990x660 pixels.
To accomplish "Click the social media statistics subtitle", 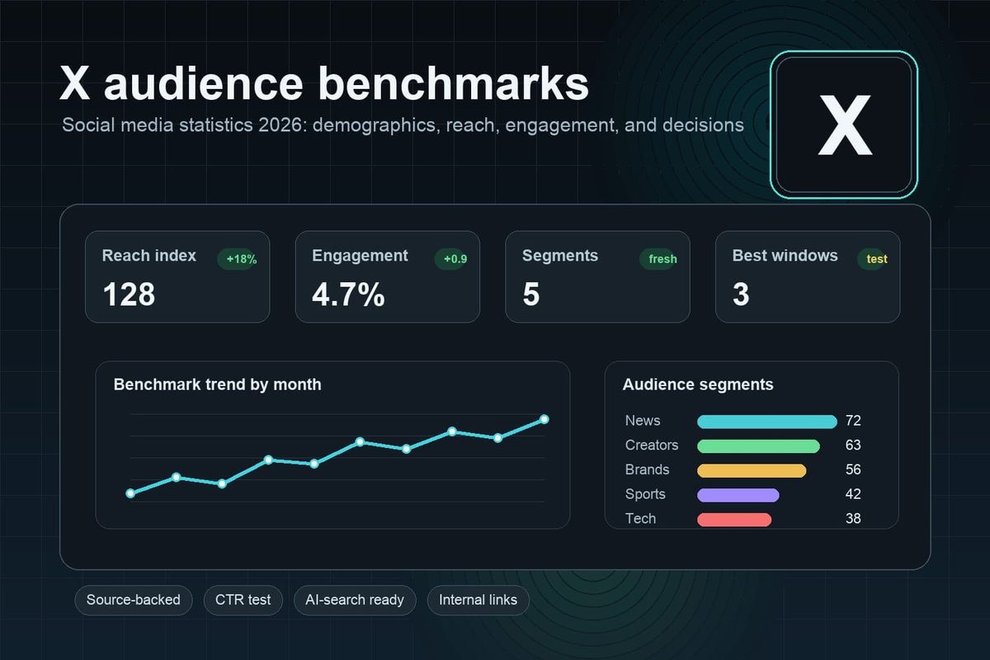I will point(403,125).
